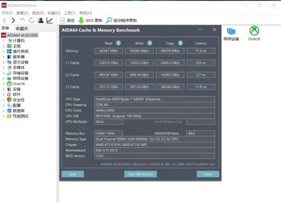This screenshot has width=281, height=203.
Task: Switch to the 收藏夹 tab
Action: pos(22,29)
